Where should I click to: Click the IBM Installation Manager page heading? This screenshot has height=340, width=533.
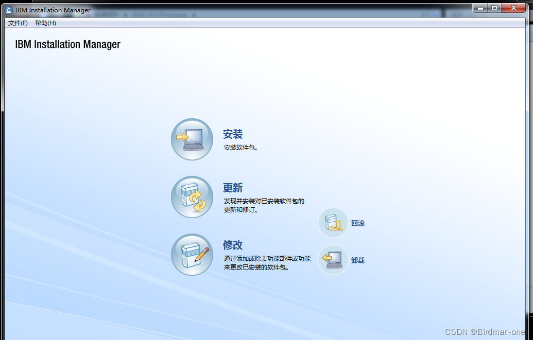coord(67,45)
